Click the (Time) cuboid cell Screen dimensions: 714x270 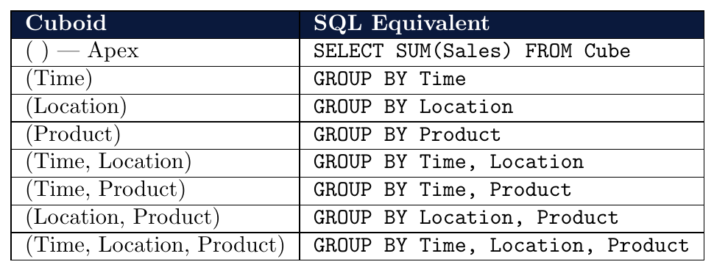click(155, 80)
